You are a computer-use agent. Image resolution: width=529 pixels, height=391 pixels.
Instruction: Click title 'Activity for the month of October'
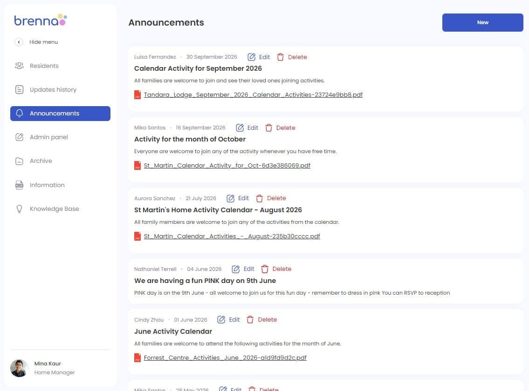pyautogui.click(x=190, y=139)
